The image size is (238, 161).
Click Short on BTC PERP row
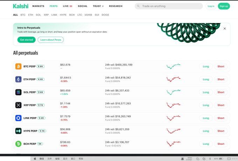(x=221, y=67)
